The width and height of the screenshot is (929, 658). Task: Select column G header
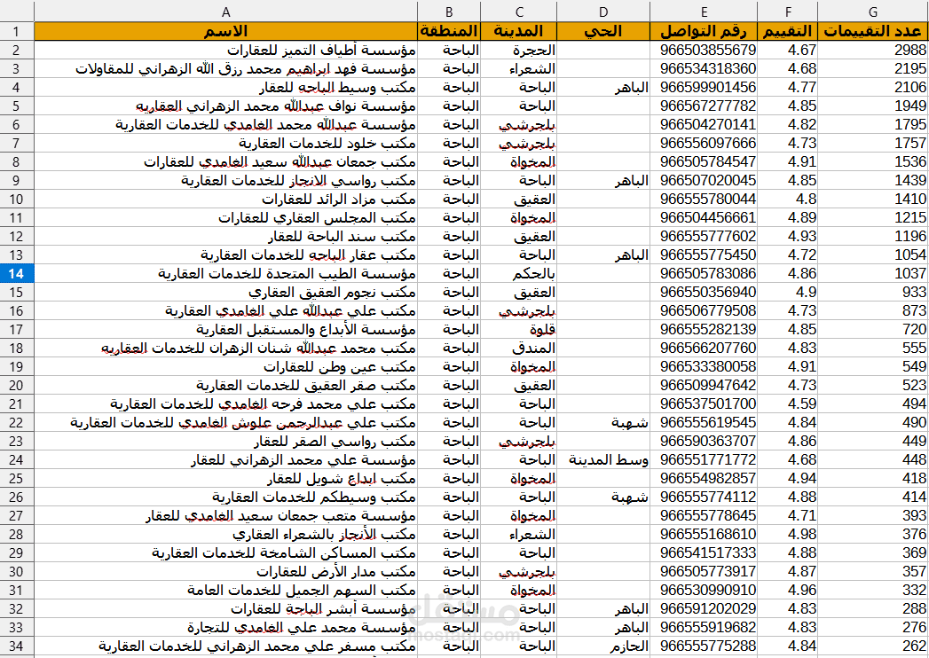873,12
